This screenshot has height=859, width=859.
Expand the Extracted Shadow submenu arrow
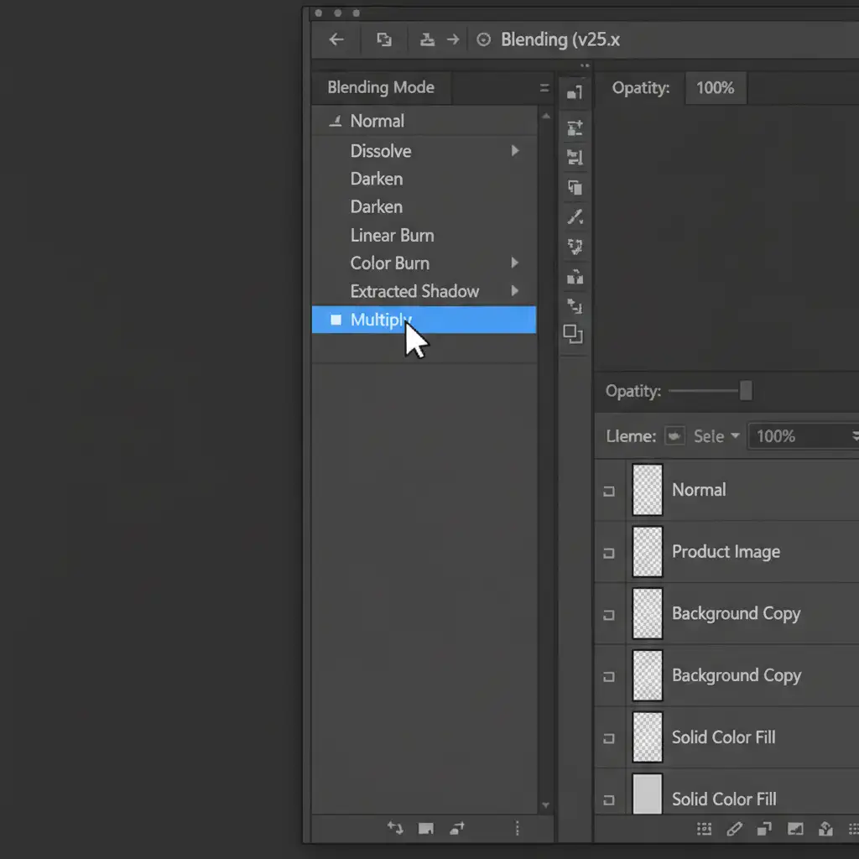coord(515,291)
